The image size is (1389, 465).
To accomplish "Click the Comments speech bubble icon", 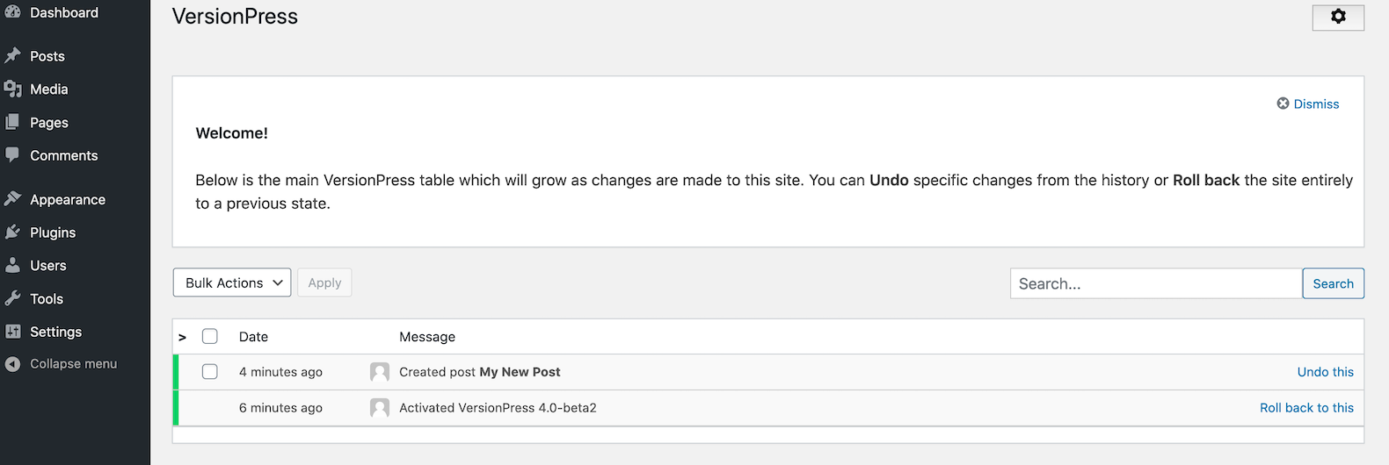I will [x=12, y=154].
